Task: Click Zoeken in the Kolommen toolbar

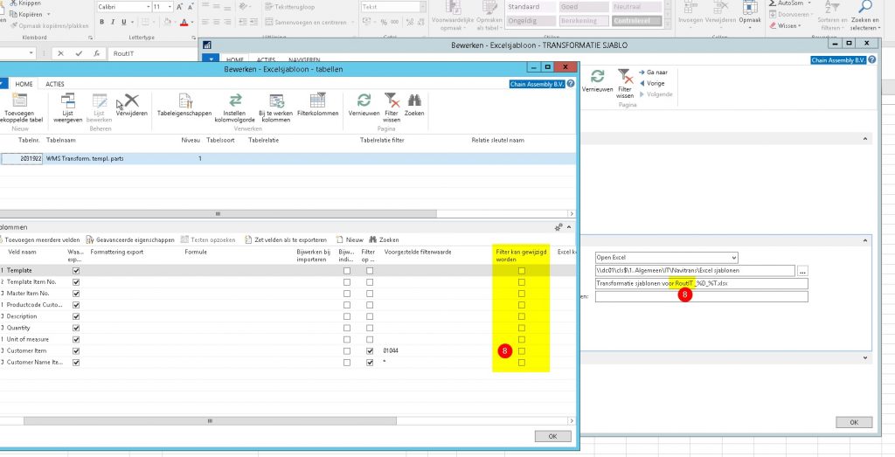Action: [x=384, y=239]
